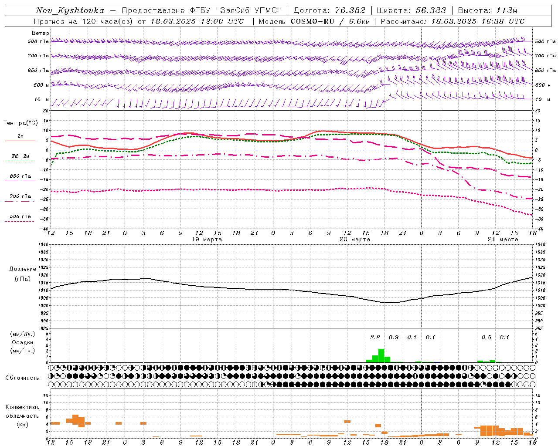This screenshot has height=446, width=558.
Task: Click the Ветер panel label
Action: click(40, 33)
